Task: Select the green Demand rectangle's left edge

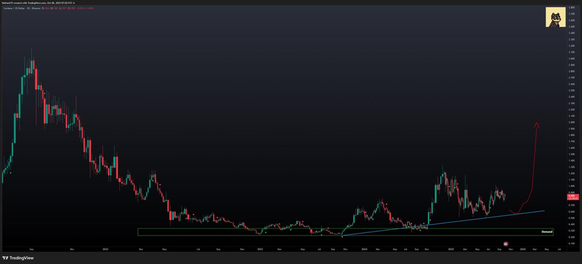Action: pos(138,232)
